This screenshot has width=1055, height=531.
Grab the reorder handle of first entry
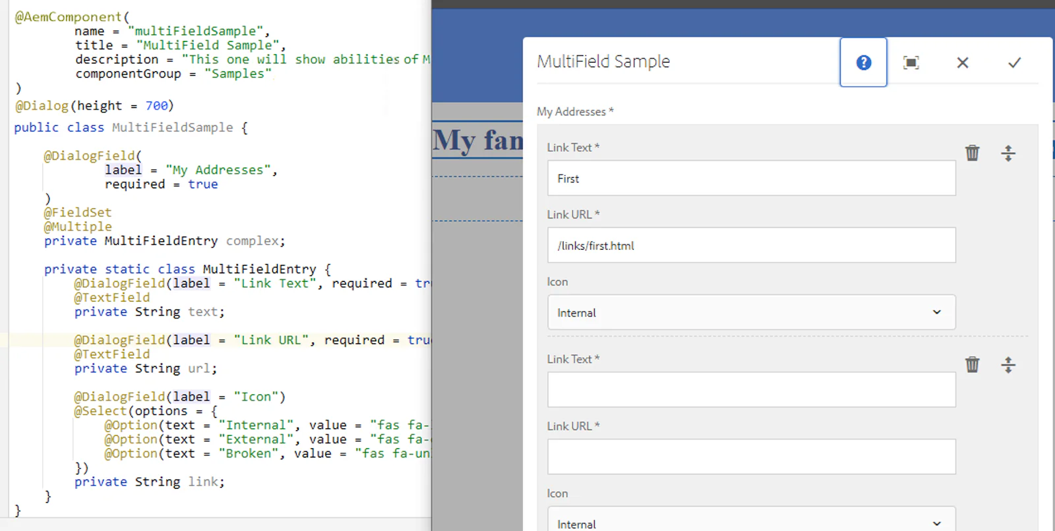click(x=1008, y=154)
